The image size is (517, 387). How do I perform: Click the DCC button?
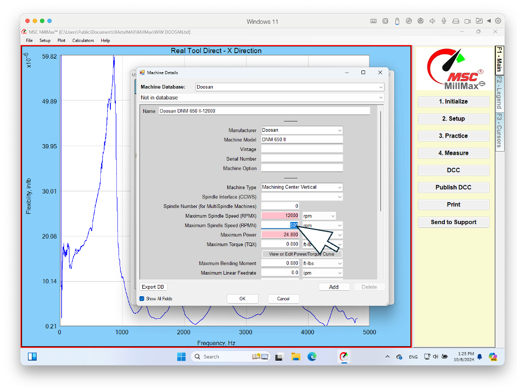tap(453, 170)
